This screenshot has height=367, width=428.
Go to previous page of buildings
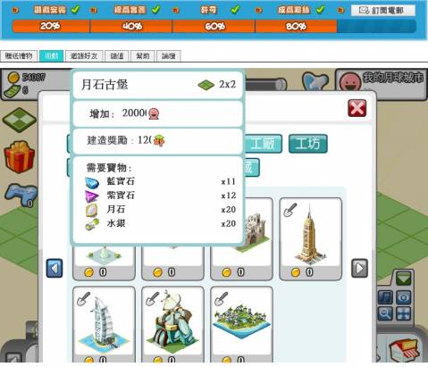pos(55,268)
